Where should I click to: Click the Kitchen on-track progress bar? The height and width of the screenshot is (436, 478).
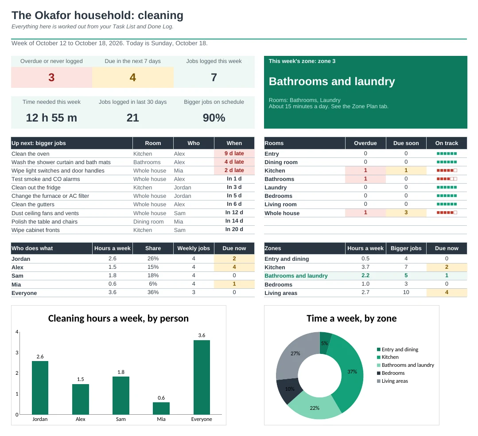[x=447, y=170]
